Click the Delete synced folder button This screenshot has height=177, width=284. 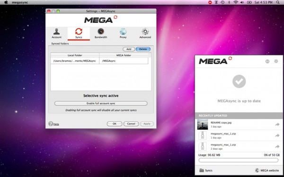[x=143, y=49]
